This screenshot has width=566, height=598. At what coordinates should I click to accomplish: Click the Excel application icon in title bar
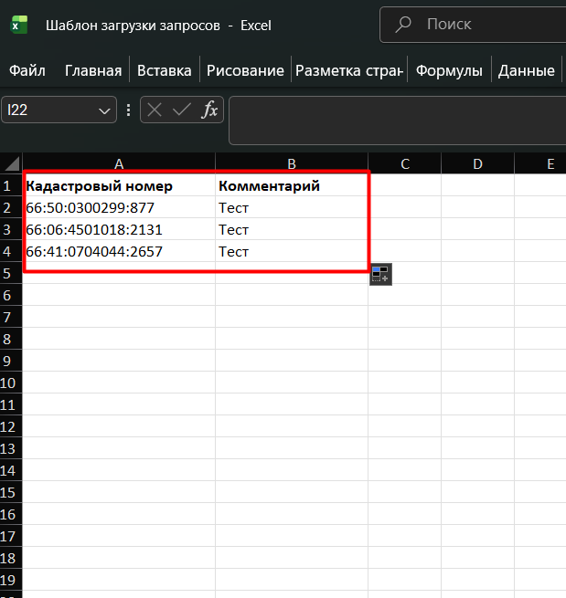click(19, 26)
